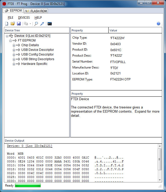Click the Save floppy disk icon
This screenshot has width=166, height=192.
[19, 24]
